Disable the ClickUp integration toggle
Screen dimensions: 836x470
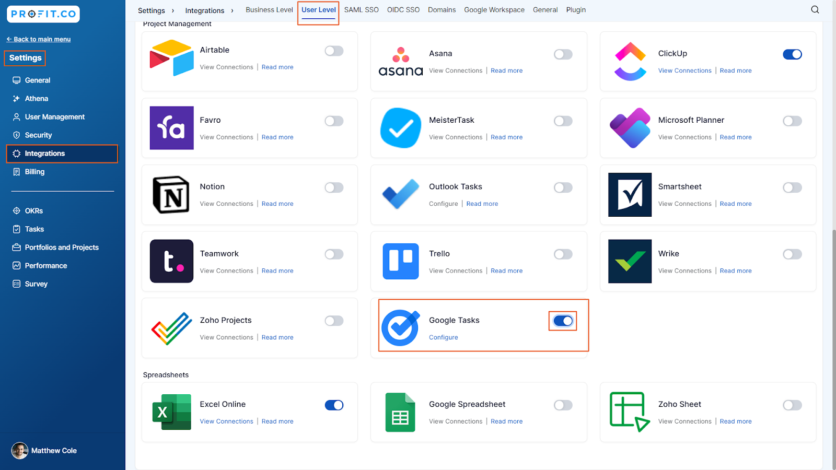click(792, 54)
